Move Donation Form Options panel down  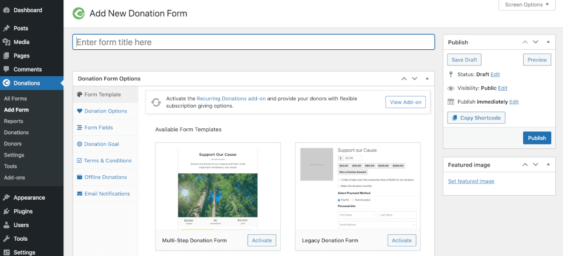click(415, 78)
